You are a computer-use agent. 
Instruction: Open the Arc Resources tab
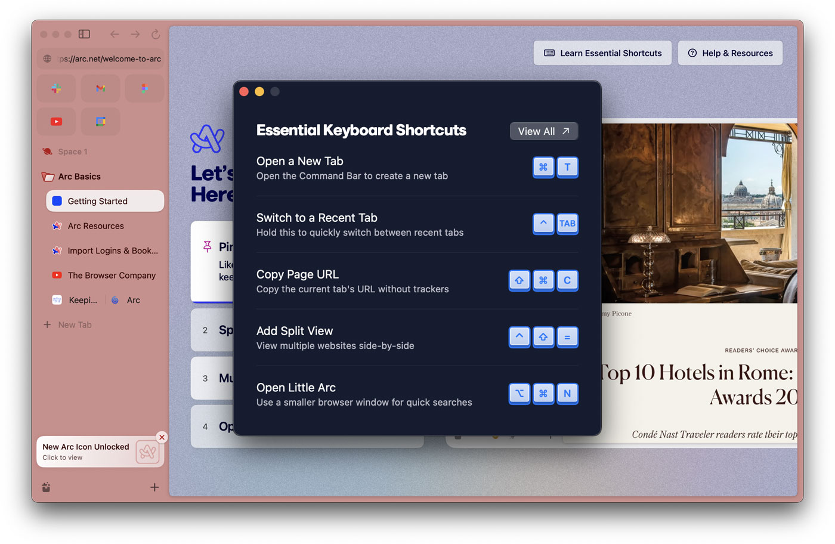(x=105, y=226)
